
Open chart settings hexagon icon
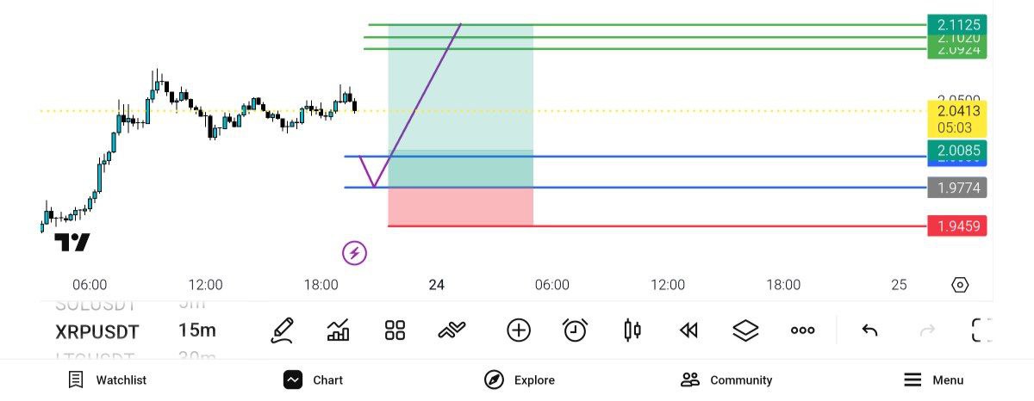(960, 285)
